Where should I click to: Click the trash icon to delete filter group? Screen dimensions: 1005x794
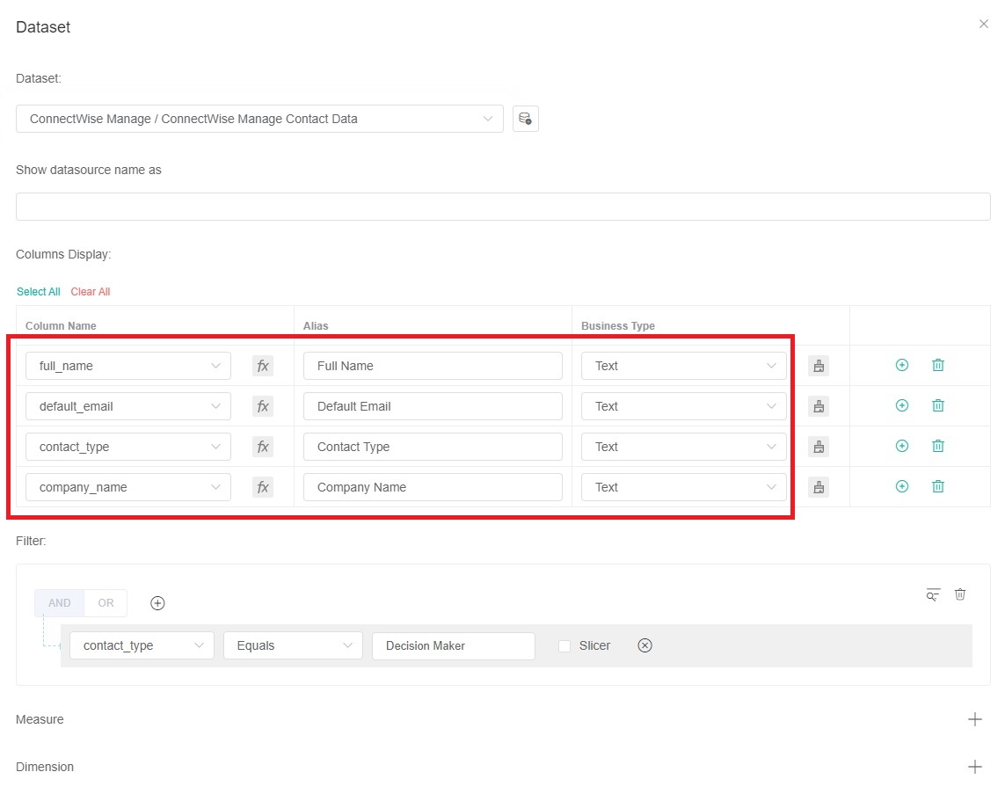tap(960, 594)
